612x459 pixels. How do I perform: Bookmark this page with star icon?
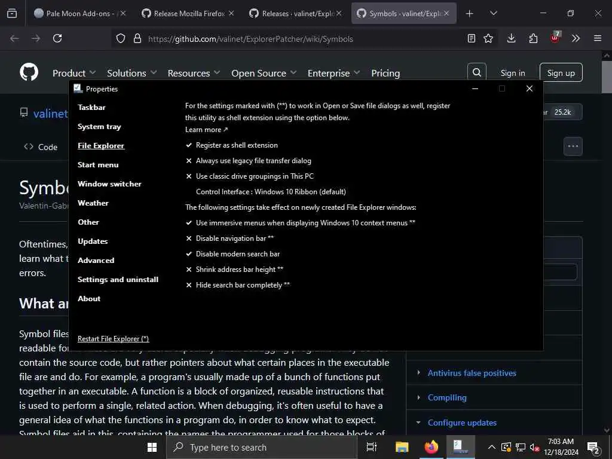pos(488,38)
